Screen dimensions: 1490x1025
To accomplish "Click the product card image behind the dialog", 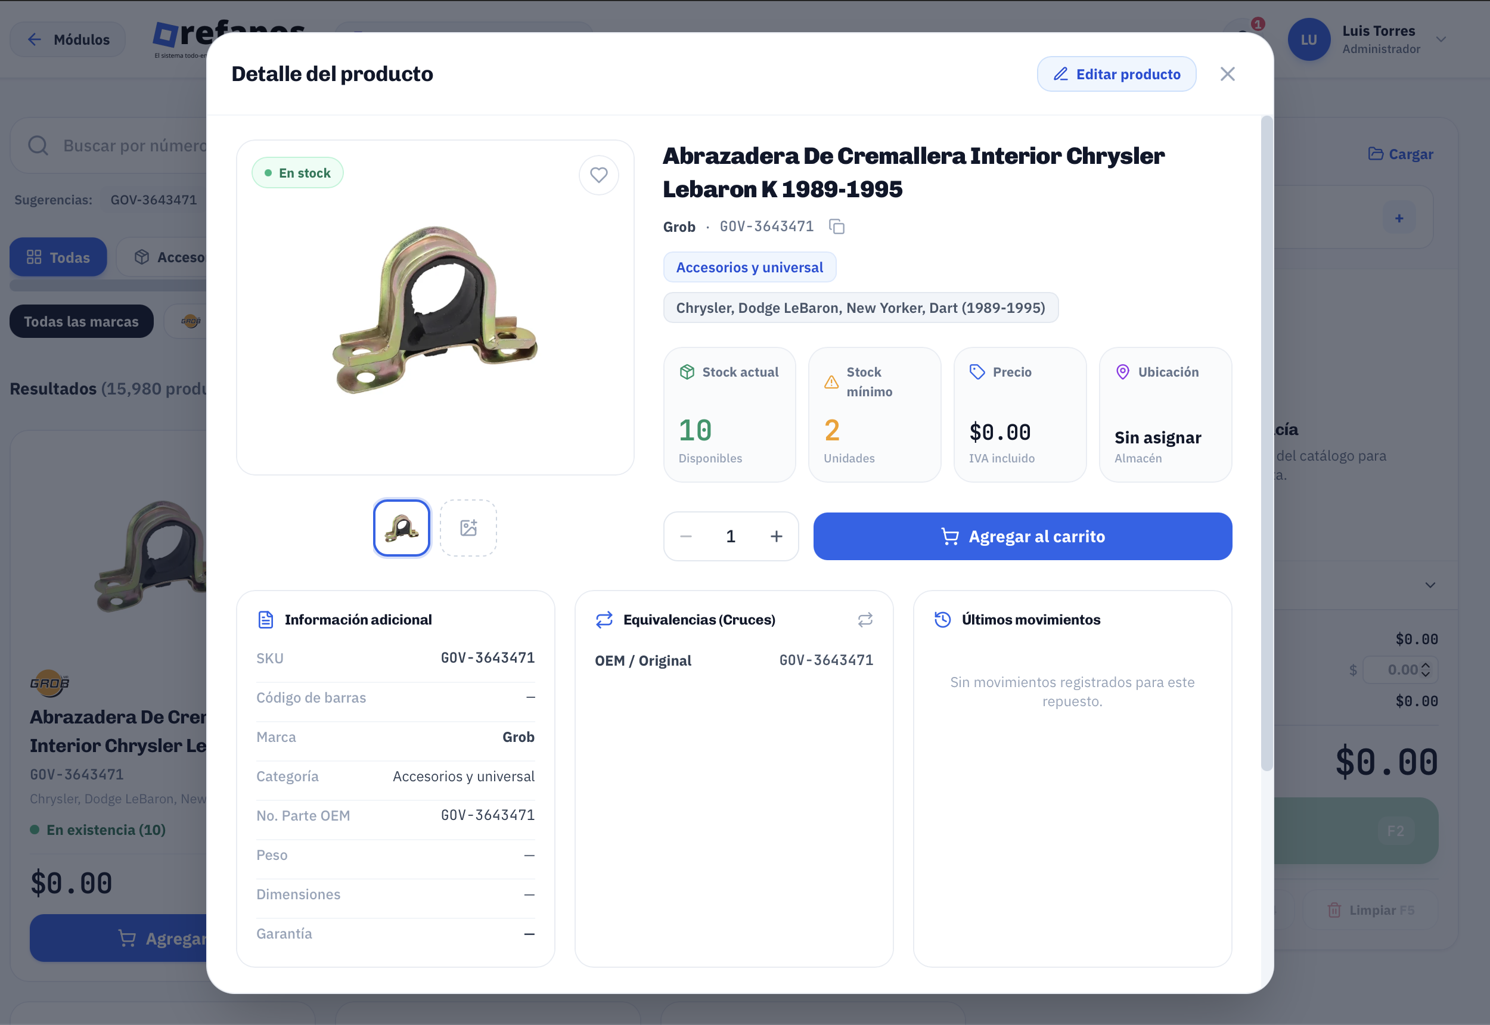I will (149, 556).
